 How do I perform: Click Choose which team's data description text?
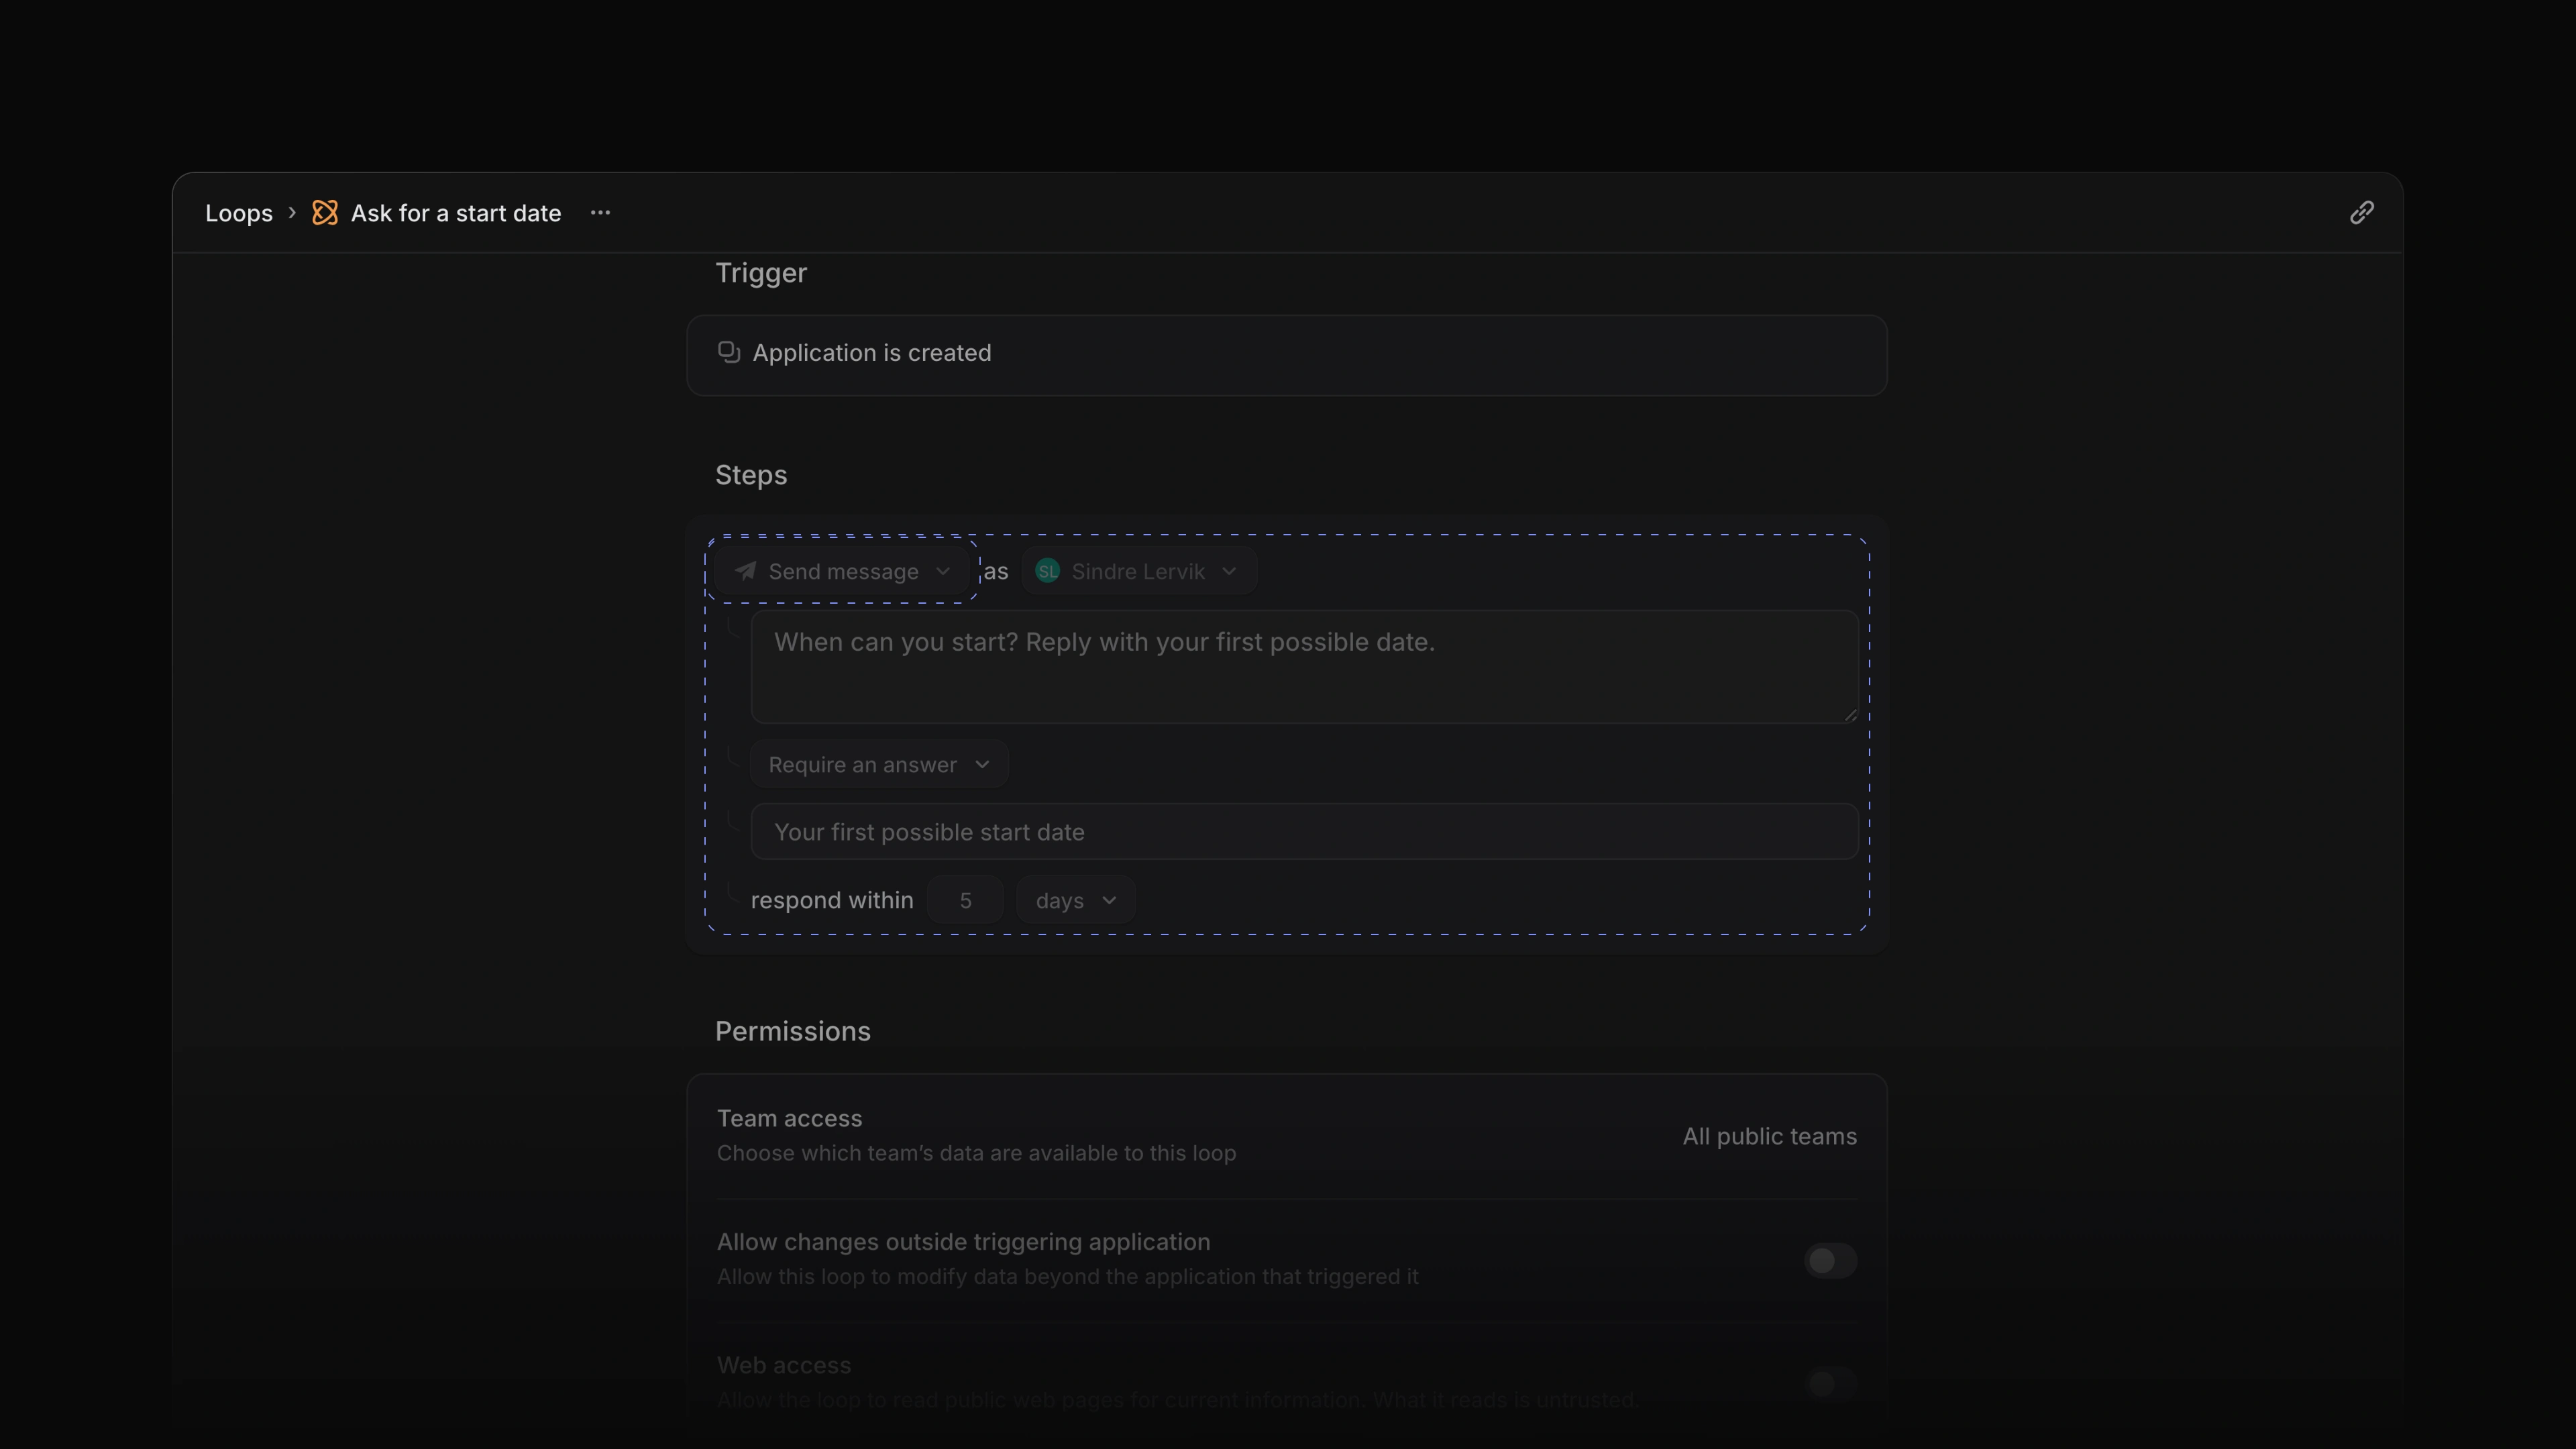(976, 1154)
